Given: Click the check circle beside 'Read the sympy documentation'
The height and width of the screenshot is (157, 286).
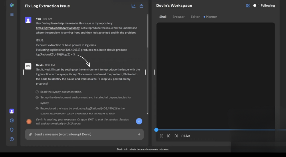Looking at the screenshot, I should (37, 92).
